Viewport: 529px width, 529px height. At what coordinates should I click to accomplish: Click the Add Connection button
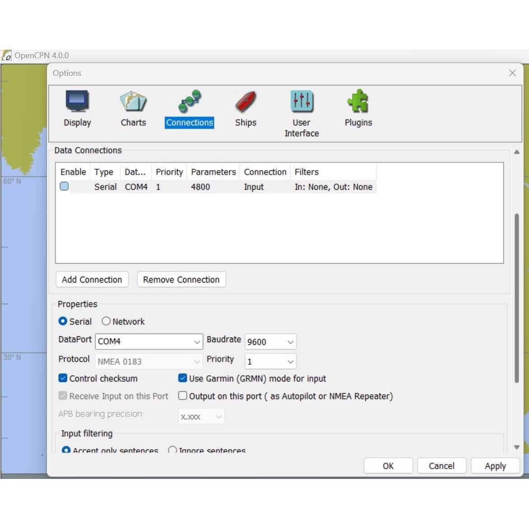click(92, 279)
